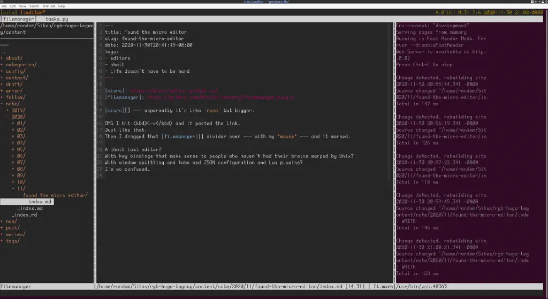The width and height of the screenshot is (548, 299).
Task: Click the line 'I'm so confused.'
Action: pos(127,169)
